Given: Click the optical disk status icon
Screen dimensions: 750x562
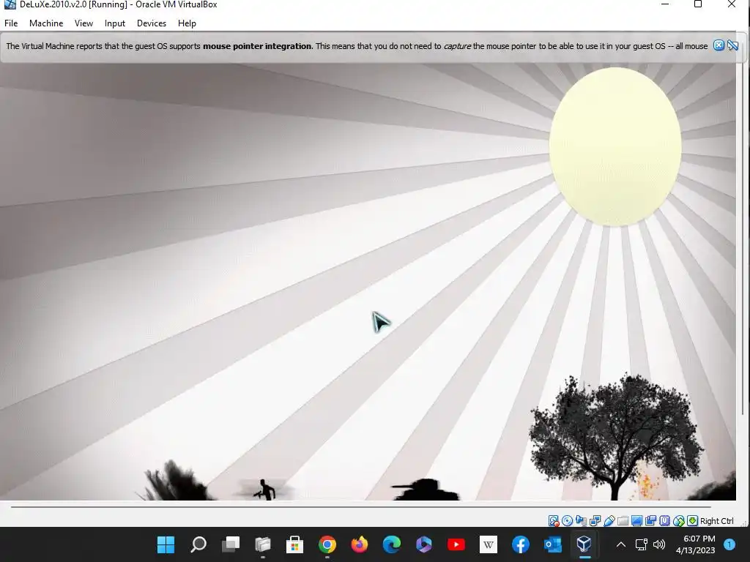Looking at the screenshot, I should coord(568,521).
